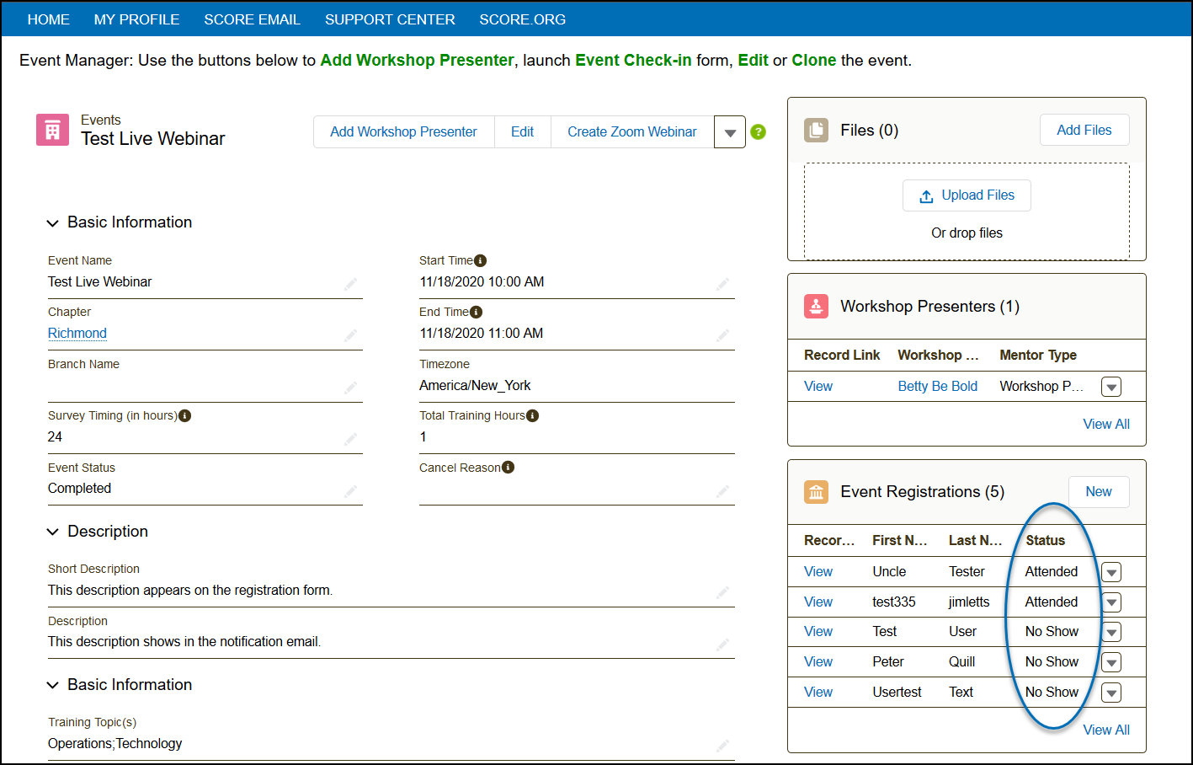Image resolution: width=1193 pixels, height=765 pixels.
Task: Click the Cancel Reason info icon
Action: [508, 468]
